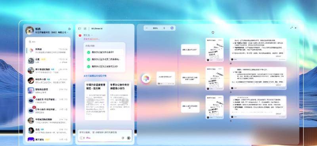Viewport: 317px width, 146px height.
Task: Select the root question node next to tree icon
Action: pos(166,79)
